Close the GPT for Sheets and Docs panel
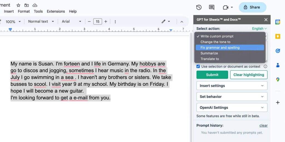The image size is (285, 142). 266,19
